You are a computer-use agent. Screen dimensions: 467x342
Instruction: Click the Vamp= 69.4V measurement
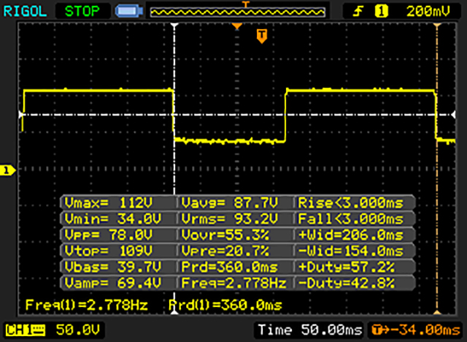(x=112, y=283)
